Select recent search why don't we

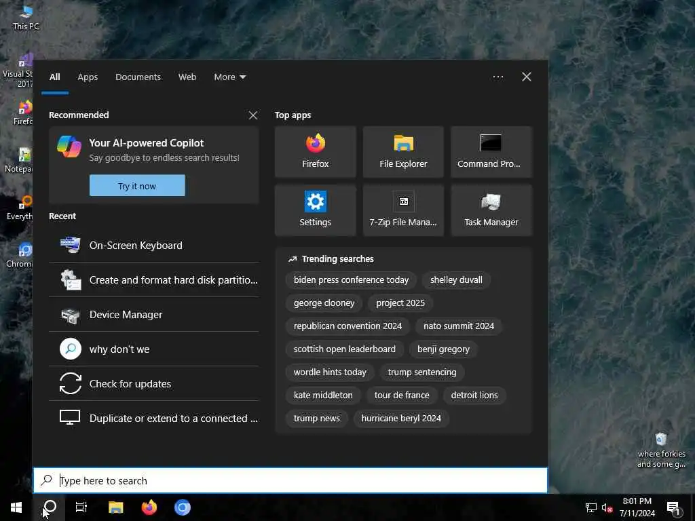(x=153, y=349)
